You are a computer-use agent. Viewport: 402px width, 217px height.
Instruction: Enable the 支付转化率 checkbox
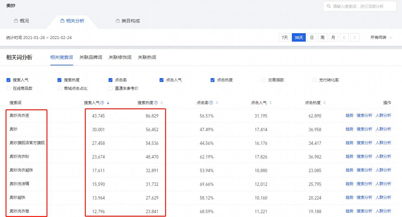[315, 80]
